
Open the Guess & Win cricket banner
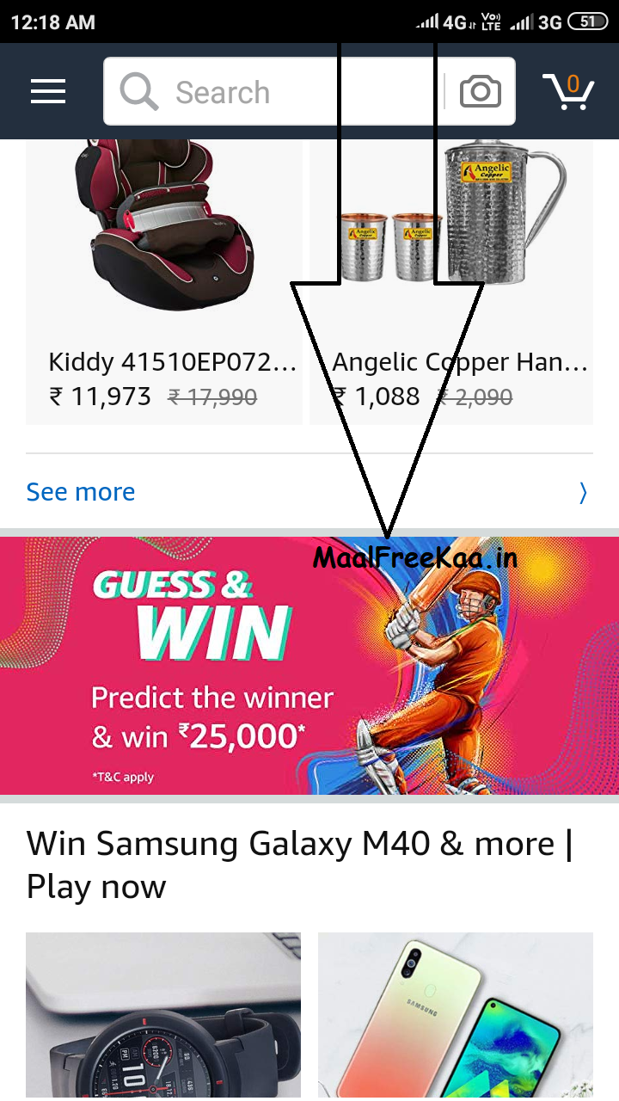(309, 666)
